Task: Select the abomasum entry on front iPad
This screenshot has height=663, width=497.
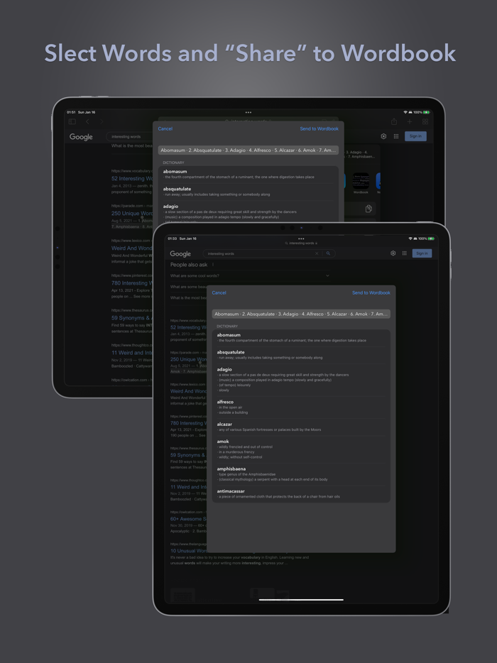Action: coord(301,337)
